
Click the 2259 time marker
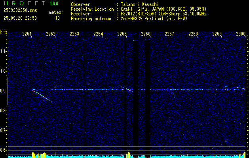pyautogui.click(x=217, y=34)
